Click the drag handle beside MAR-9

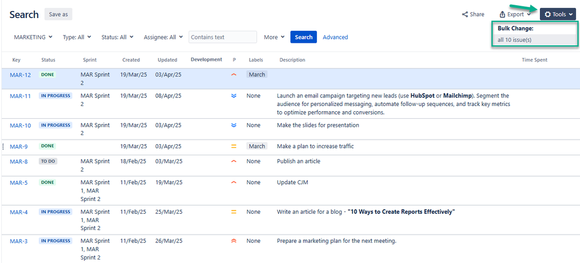click(3, 147)
